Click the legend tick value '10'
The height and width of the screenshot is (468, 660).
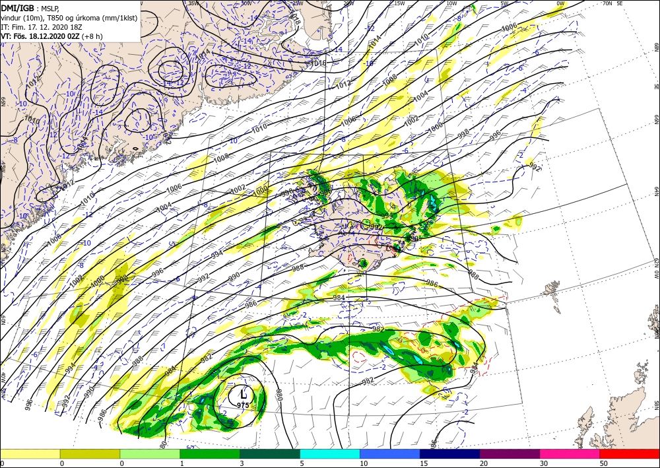(x=363, y=463)
